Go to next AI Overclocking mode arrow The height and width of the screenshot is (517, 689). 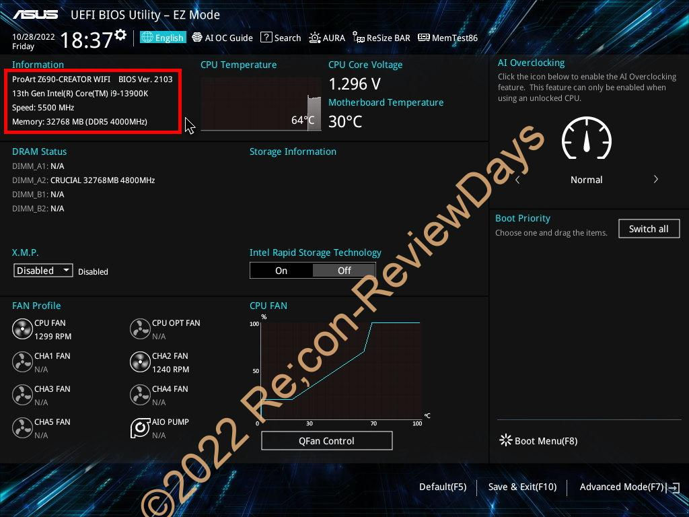655,179
